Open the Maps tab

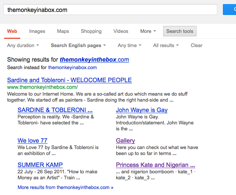[63, 31]
